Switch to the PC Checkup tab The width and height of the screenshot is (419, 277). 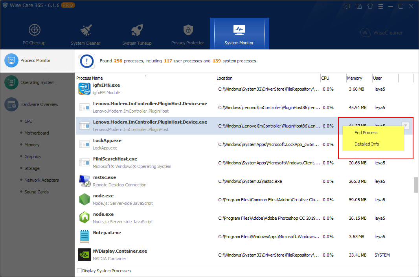pos(34,34)
